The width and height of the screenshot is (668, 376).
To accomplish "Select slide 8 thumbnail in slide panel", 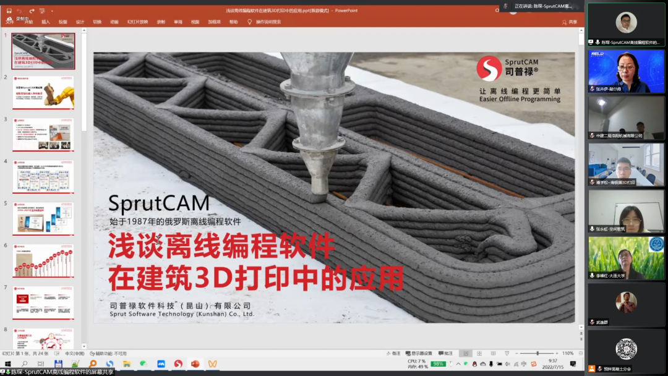I will point(43,338).
